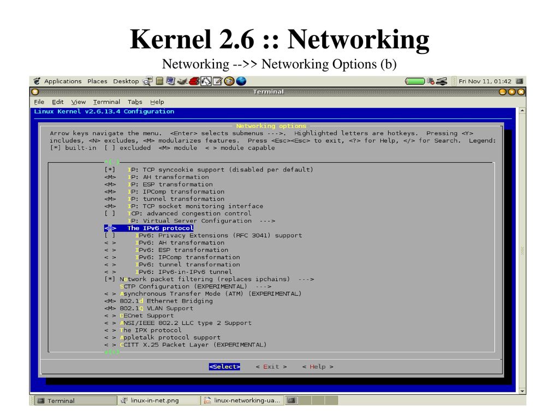This screenshot has width=559, height=419.
Task: Toggle module marker for 802.1d Ethernet Bridging
Action: 110,301
